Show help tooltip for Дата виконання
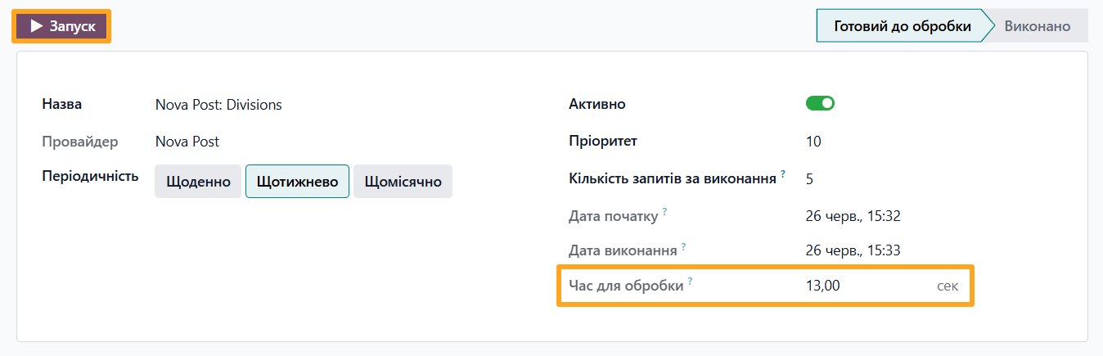 683,246
